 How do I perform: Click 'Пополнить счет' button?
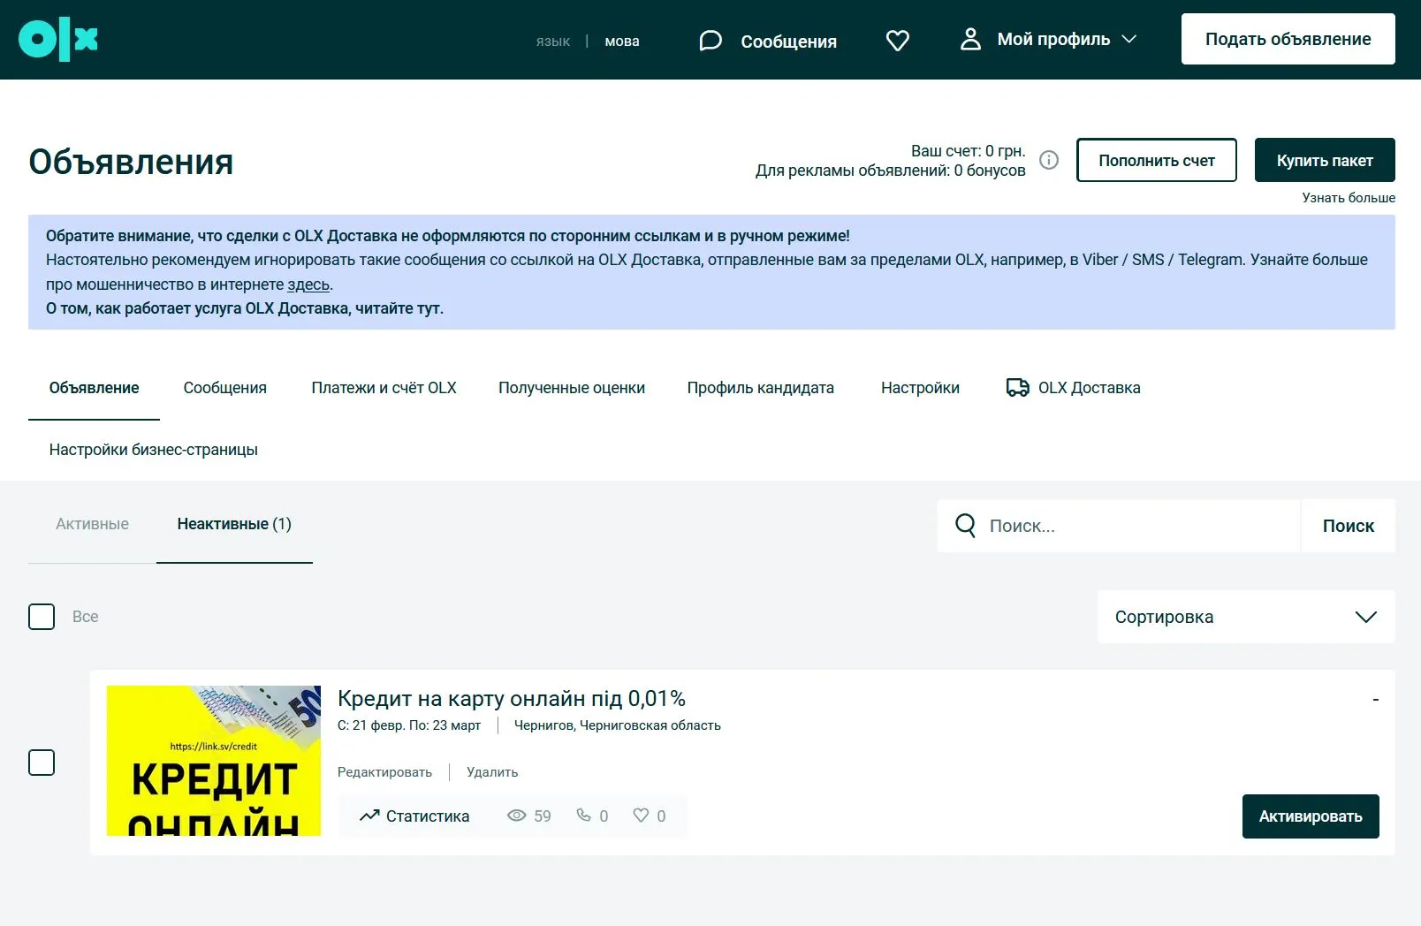click(x=1157, y=160)
